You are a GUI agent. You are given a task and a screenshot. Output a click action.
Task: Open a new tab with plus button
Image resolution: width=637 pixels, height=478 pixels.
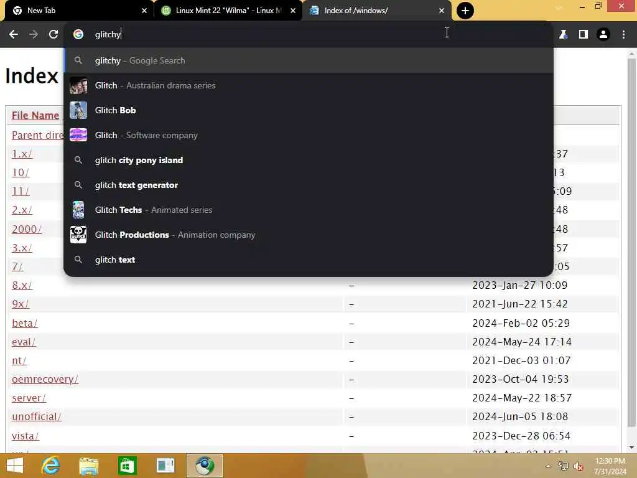[465, 11]
